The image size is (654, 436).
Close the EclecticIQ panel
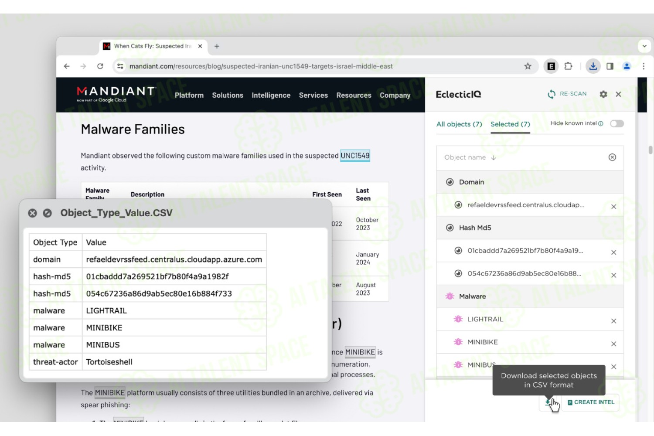[x=618, y=94]
